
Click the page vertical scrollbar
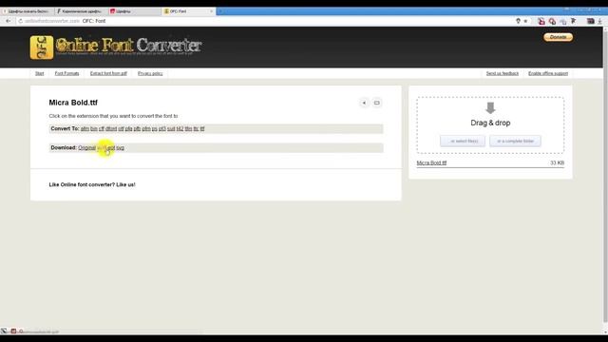tap(605, 175)
